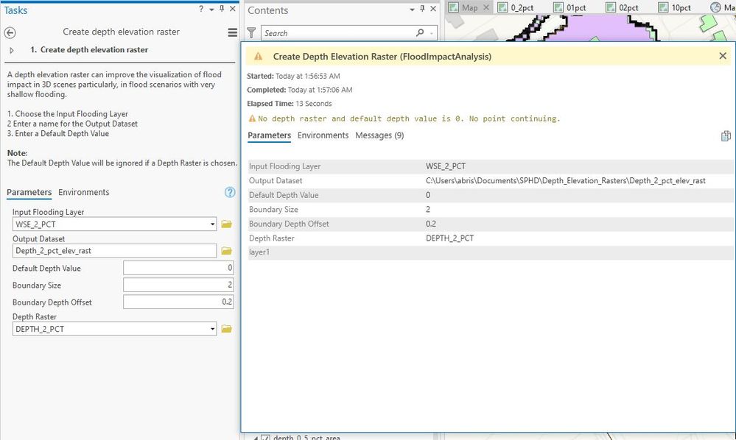Click the Default Depth Value field
The width and height of the screenshot is (736, 440).
coord(178,268)
